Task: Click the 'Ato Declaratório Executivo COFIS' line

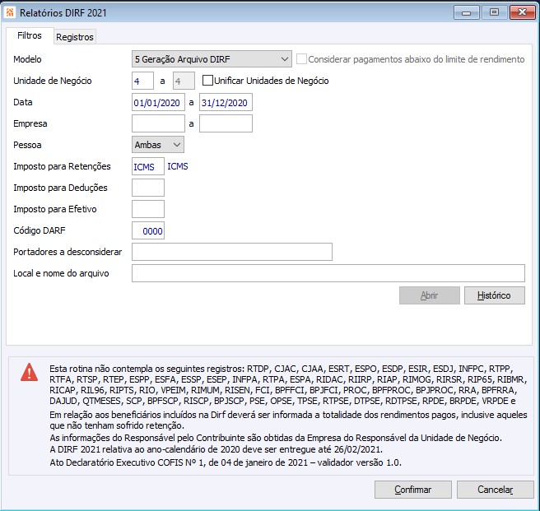Action: [x=226, y=462]
